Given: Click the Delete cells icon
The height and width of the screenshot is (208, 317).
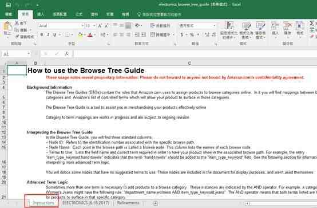Looking at the screenshot, I should pyautogui.click(x=287, y=26).
